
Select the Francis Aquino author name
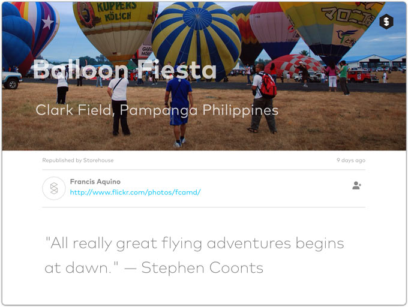point(95,182)
